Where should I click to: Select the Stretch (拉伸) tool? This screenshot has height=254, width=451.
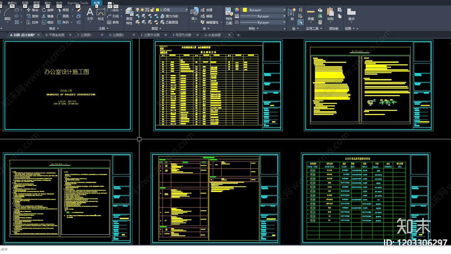pyautogui.click(x=32, y=22)
